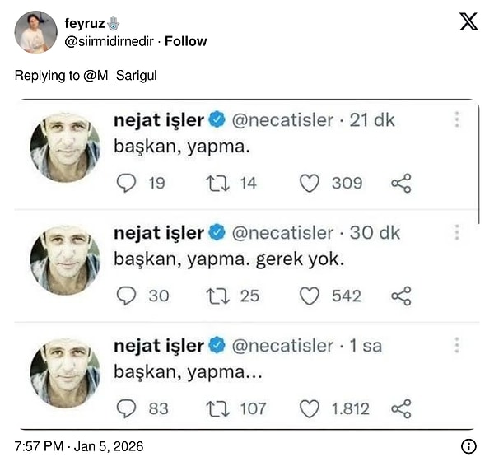Click the X logo icon
494x471 pixels.
coord(468,22)
